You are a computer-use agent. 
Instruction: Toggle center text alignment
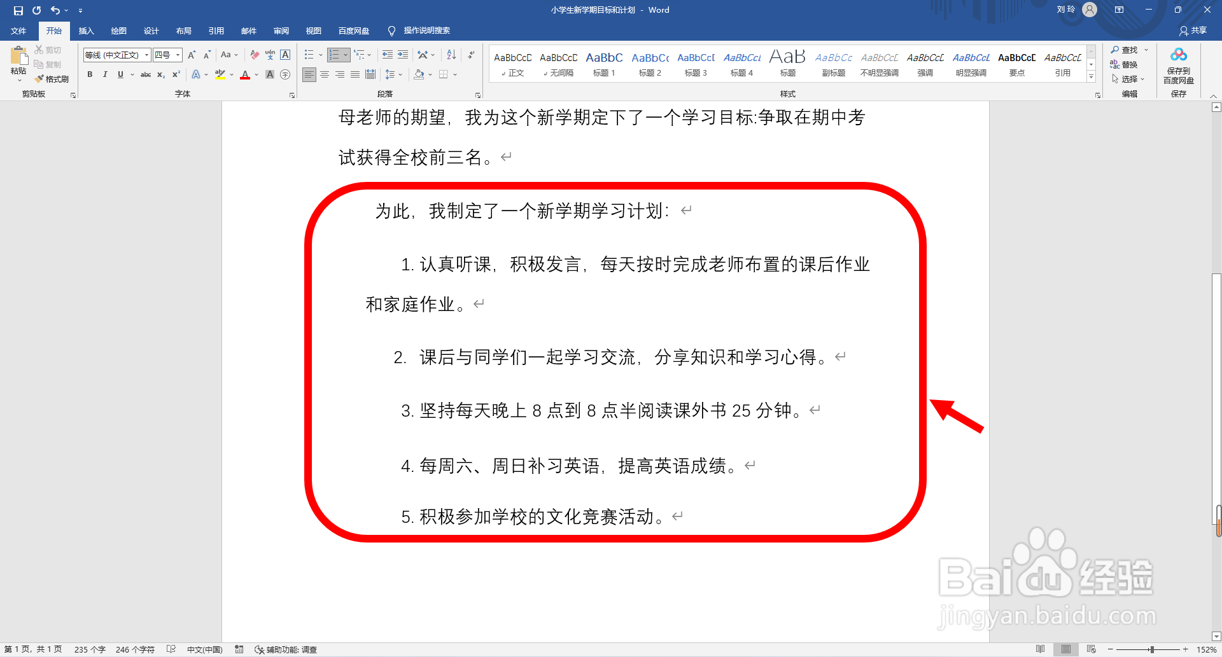click(325, 74)
